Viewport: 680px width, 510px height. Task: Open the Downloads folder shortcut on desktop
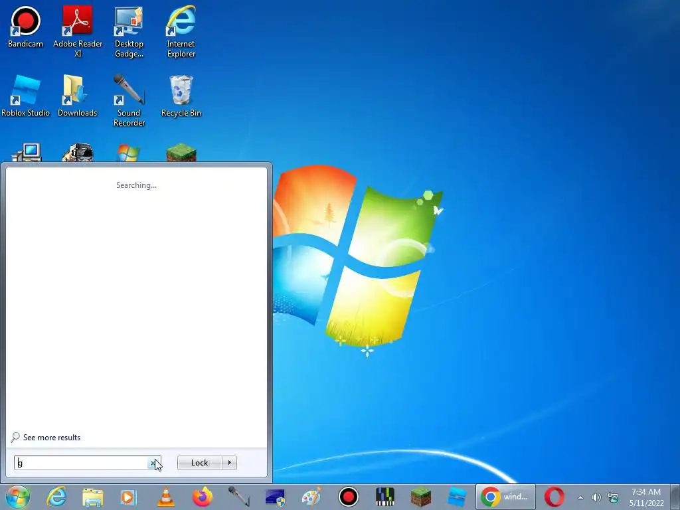[x=77, y=96]
